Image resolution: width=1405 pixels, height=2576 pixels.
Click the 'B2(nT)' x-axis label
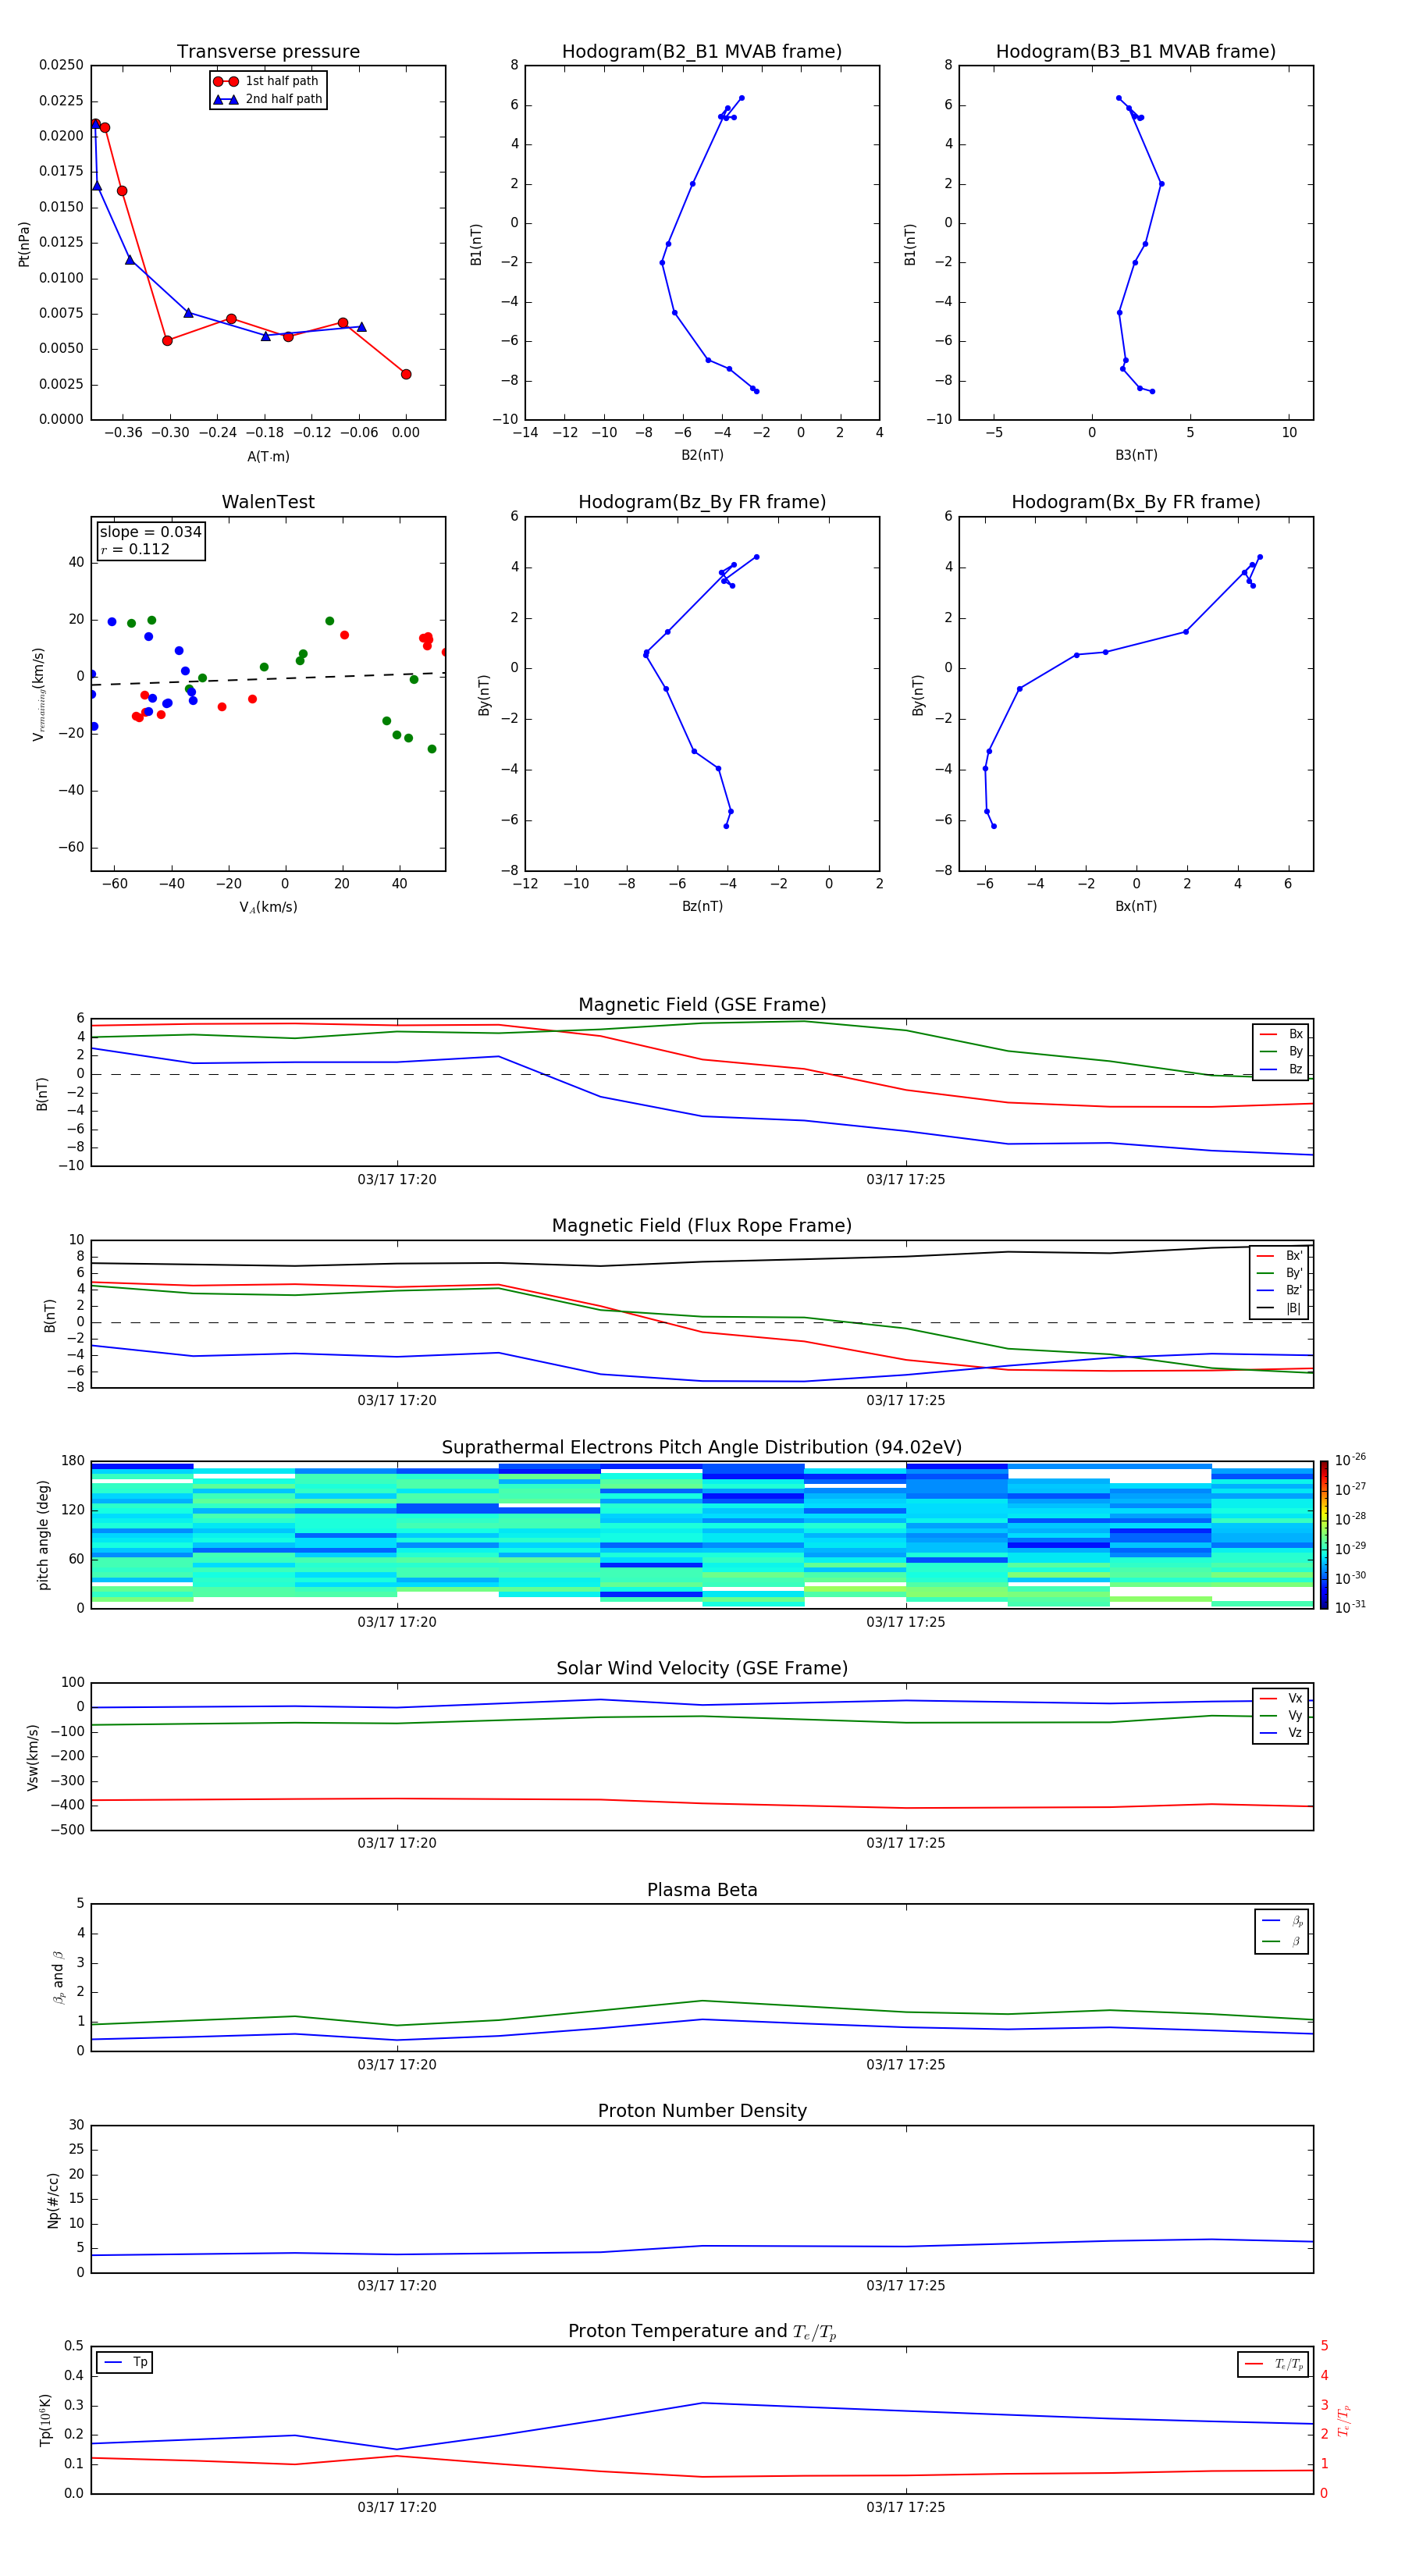[702, 456]
